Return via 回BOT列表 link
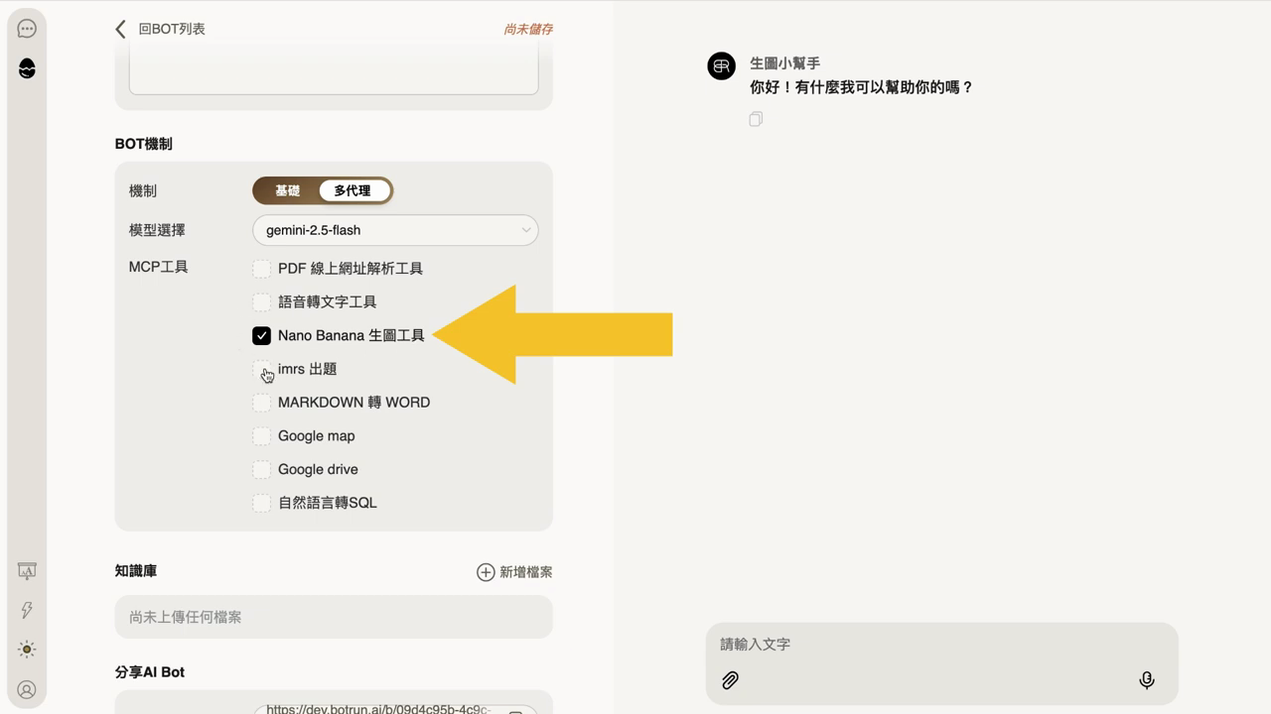The width and height of the screenshot is (1271, 714). pyautogui.click(x=172, y=30)
